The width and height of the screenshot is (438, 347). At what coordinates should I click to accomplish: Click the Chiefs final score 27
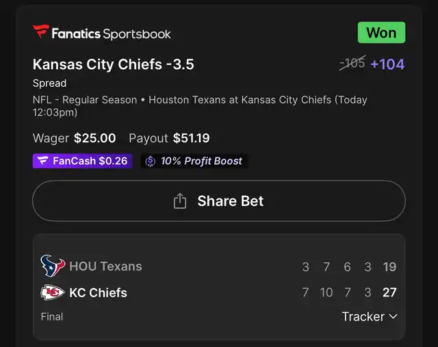(x=389, y=292)
